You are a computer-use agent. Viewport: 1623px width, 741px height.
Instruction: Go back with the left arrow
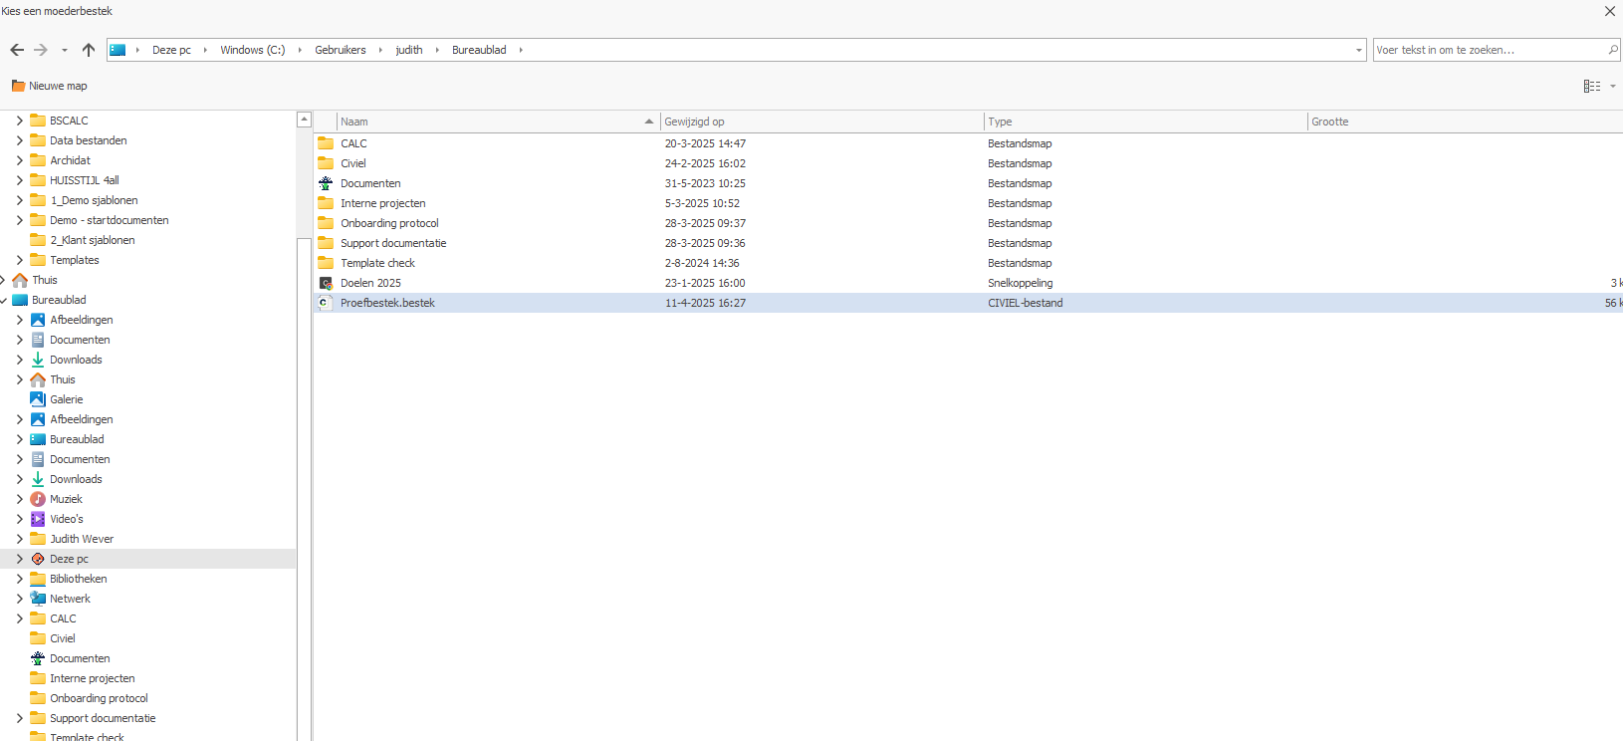point(17,50)
